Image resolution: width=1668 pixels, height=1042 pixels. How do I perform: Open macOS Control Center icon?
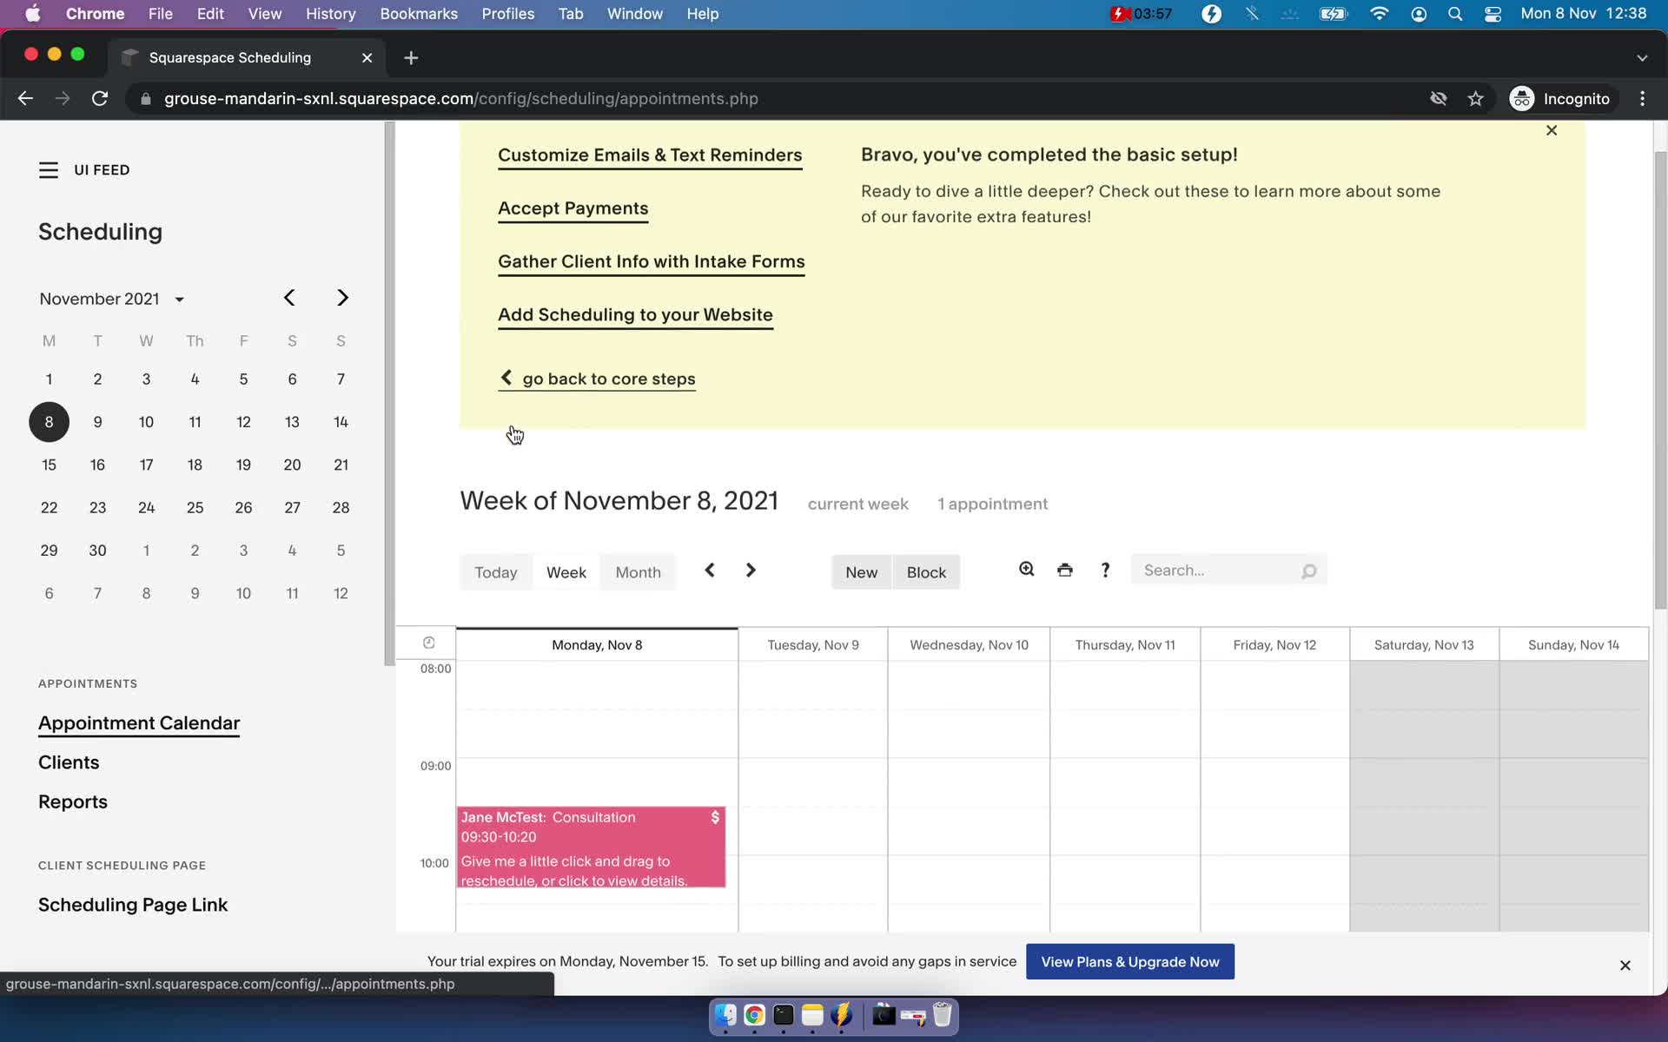point(1493,14)
